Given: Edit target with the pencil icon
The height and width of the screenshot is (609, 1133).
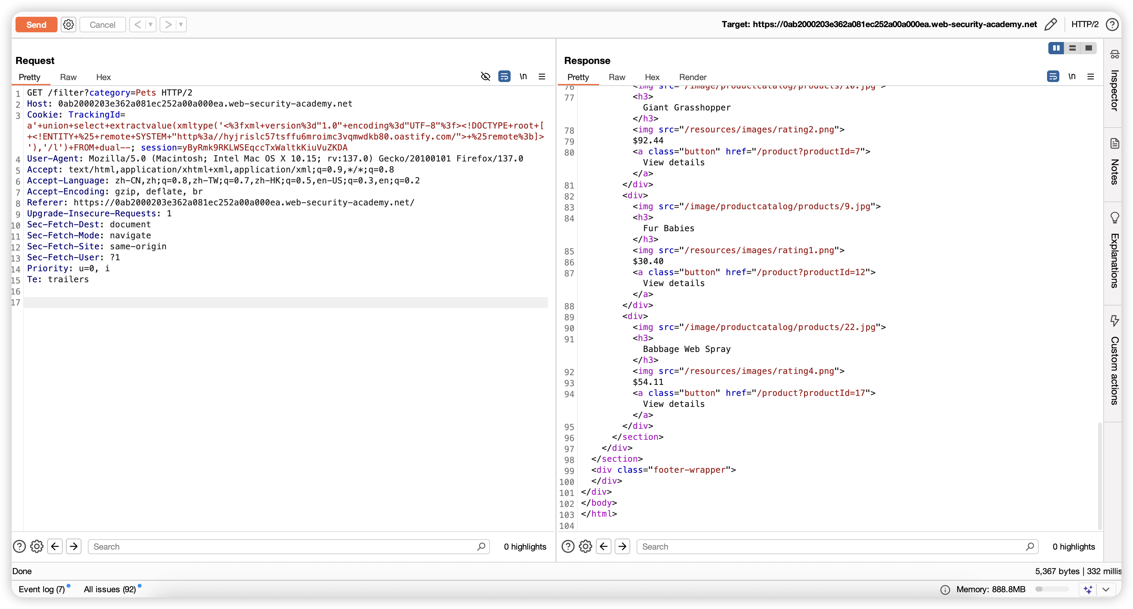Looking at the screenshot, I should point(1050,24).
